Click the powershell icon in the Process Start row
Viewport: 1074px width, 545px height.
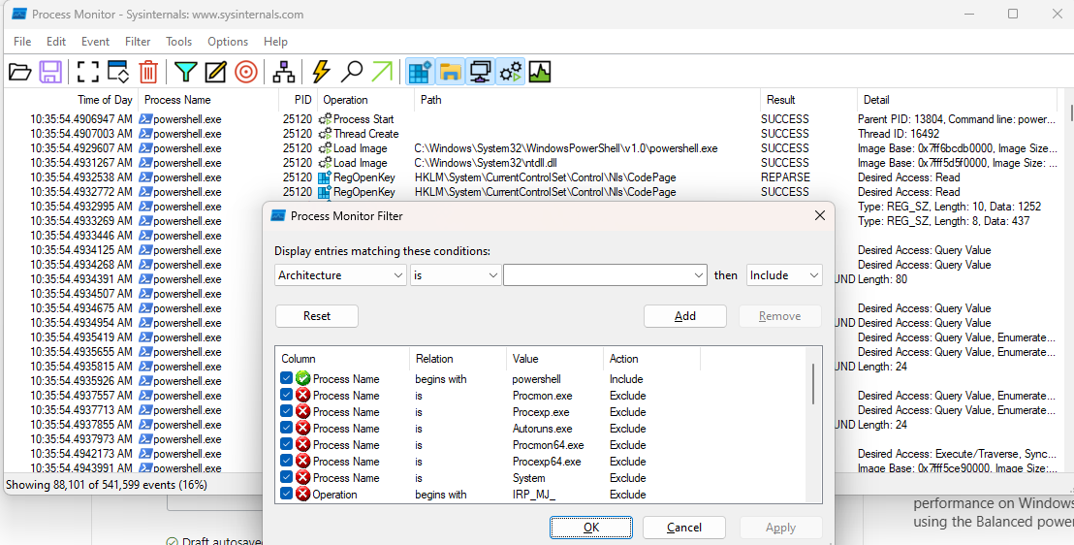(x=145, y=118)
